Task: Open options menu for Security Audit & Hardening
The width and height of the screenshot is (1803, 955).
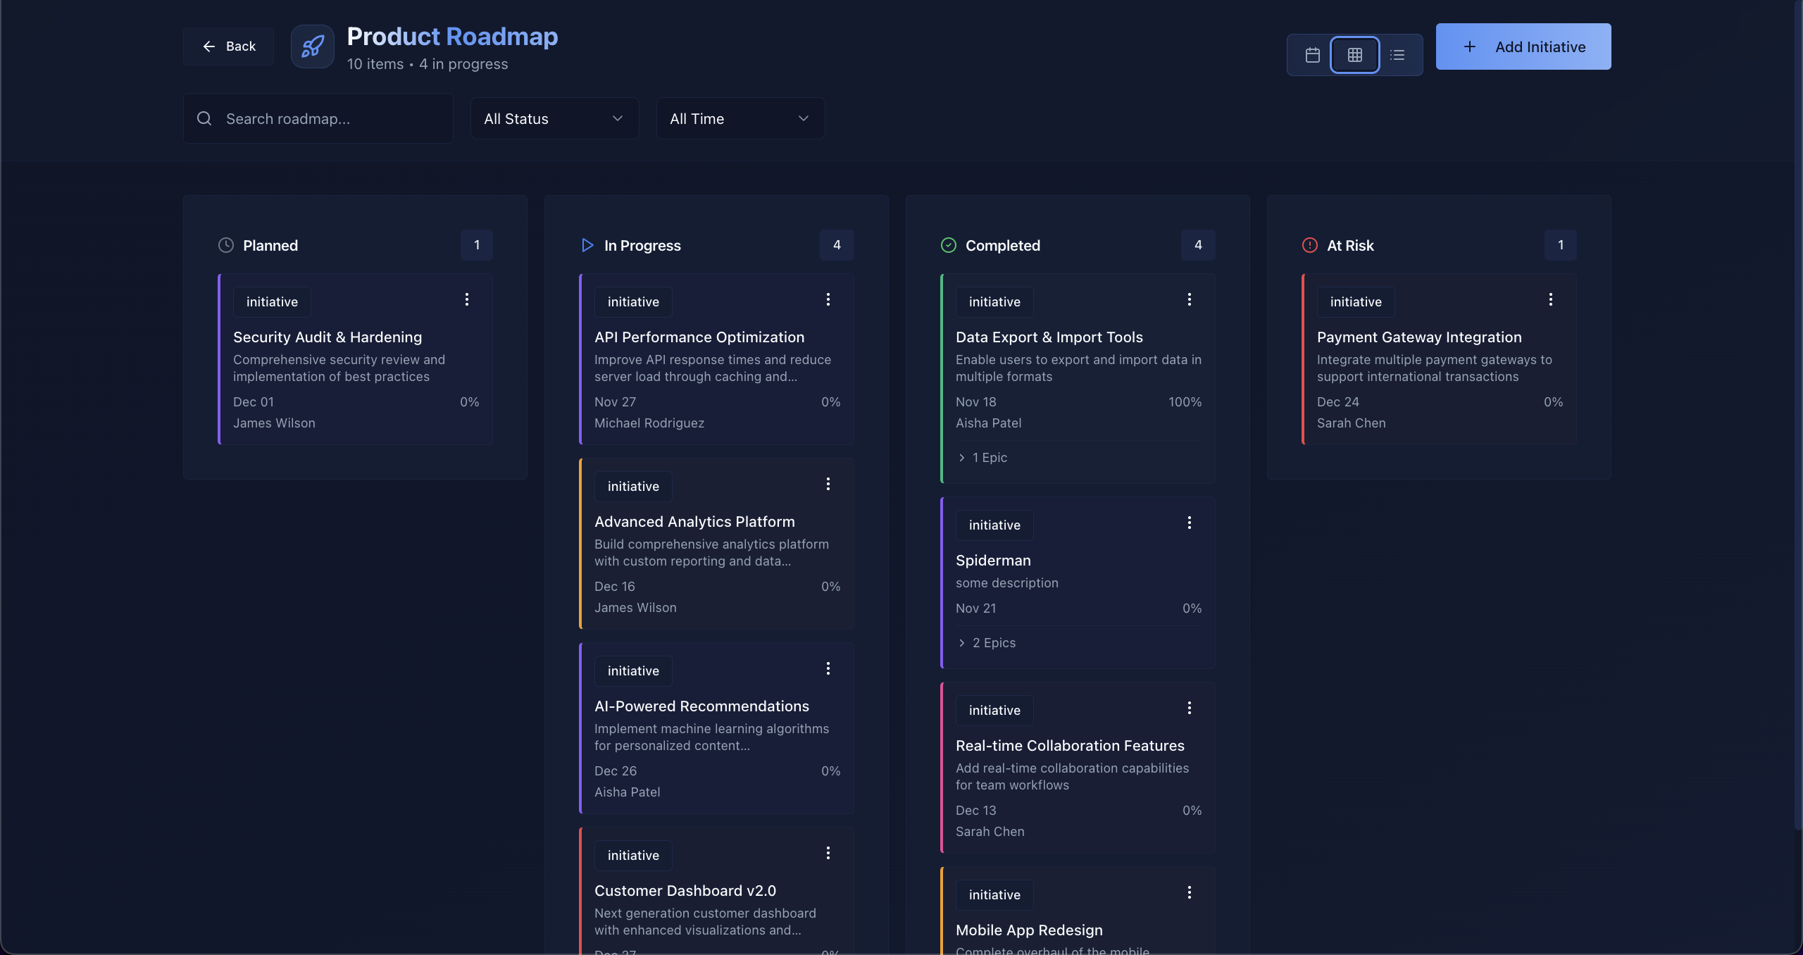Action: 466,299
